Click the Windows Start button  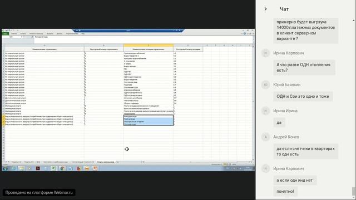coord(5,168)
